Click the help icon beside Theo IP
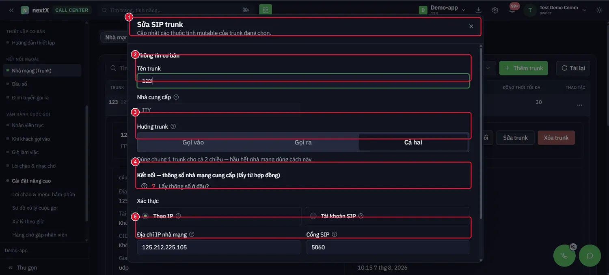Image resolution: width=609 pixels, height=275 pixels. (178, 216)
